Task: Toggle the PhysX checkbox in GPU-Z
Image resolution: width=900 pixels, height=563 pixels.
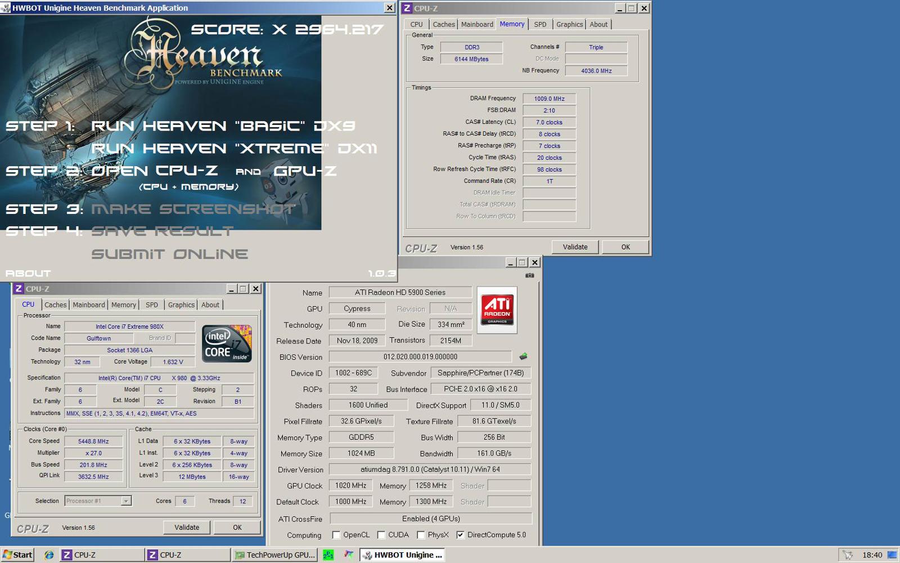Action: click(421, 535)
